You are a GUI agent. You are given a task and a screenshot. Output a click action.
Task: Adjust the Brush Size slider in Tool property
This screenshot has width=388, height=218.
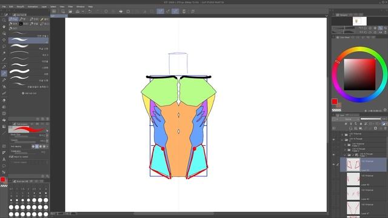pyautogui.click(x=25, y=136)
